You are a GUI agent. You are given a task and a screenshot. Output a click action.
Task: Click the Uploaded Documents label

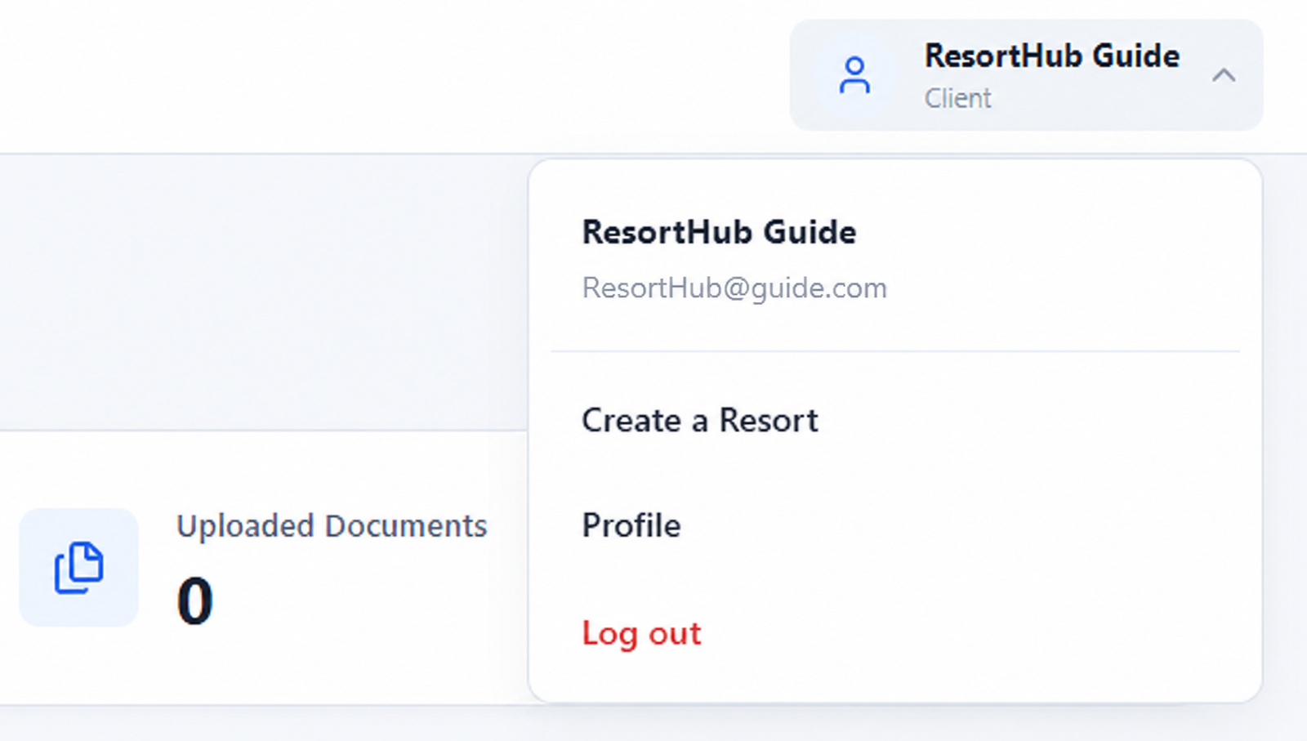[332, 525]
